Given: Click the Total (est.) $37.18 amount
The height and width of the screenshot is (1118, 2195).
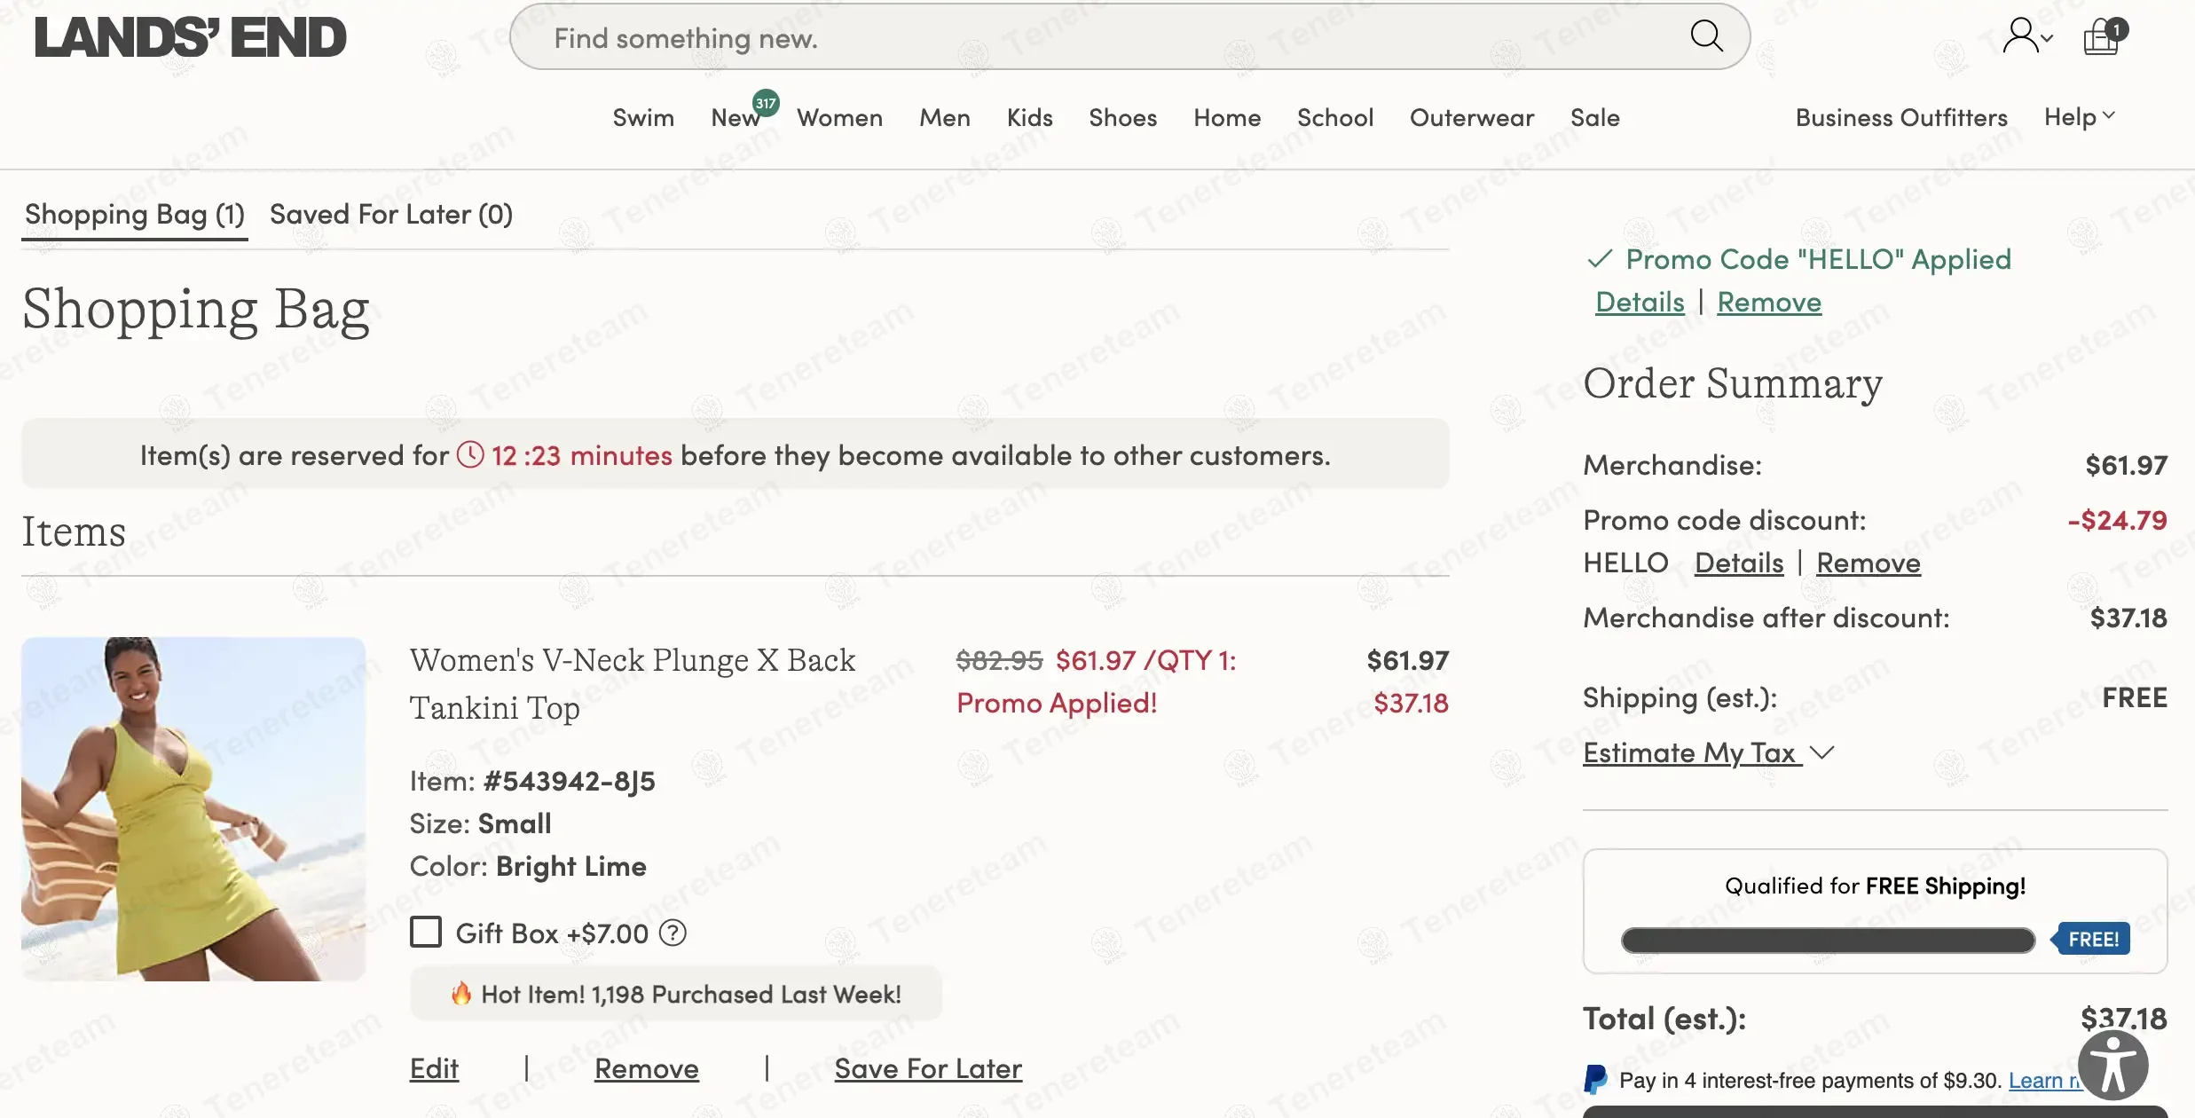Looking at the screenshot, I should click(2123, 1018).
